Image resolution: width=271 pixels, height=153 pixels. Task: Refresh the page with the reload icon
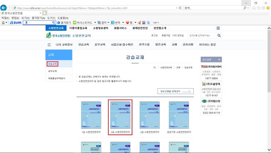(180, 8)
